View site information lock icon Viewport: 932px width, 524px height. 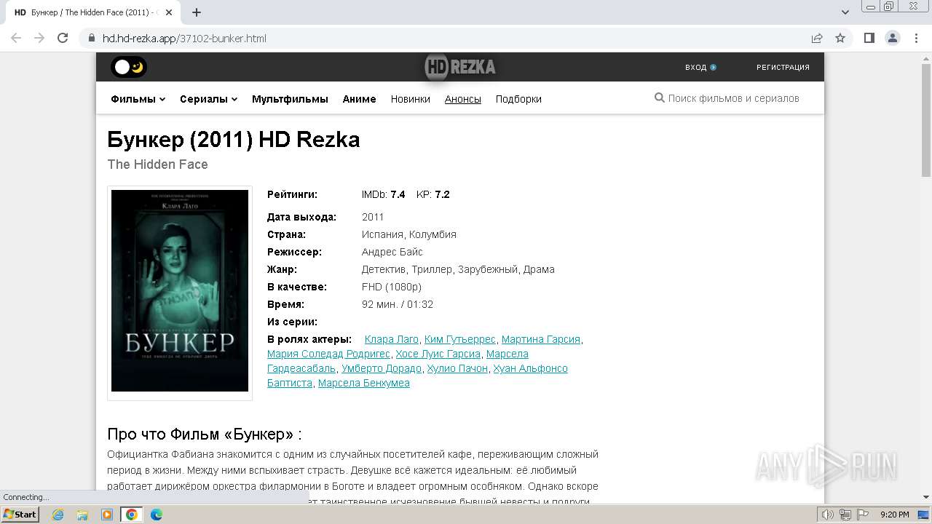click(x=91, y=38)
